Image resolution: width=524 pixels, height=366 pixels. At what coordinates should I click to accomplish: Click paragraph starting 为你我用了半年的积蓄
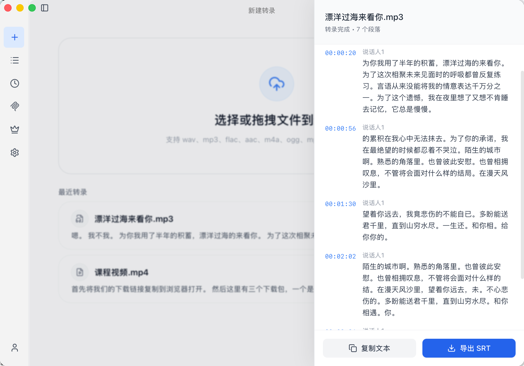[435, 86]
